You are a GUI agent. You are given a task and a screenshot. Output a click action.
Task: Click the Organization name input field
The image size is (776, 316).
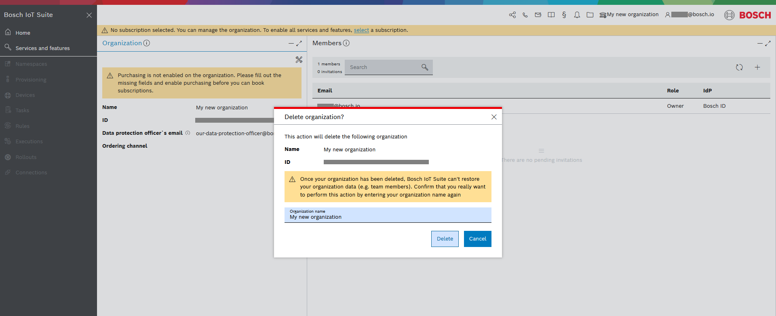click(388, 215)
